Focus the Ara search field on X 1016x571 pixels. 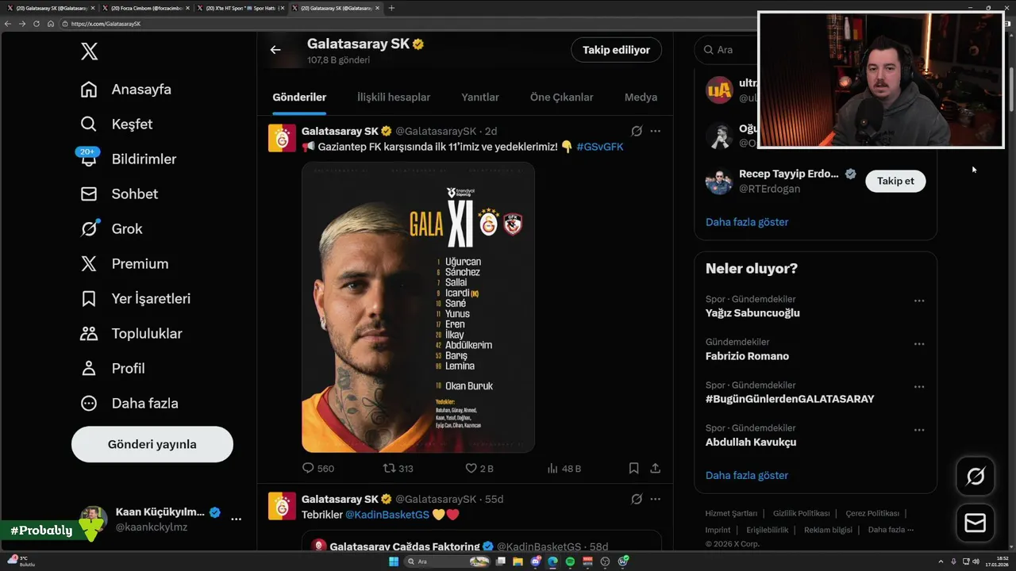point(726,50)
